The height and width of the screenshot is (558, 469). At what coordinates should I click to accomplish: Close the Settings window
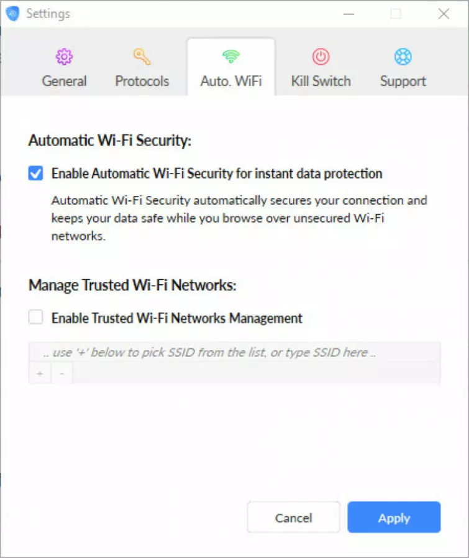click(444, 14)
